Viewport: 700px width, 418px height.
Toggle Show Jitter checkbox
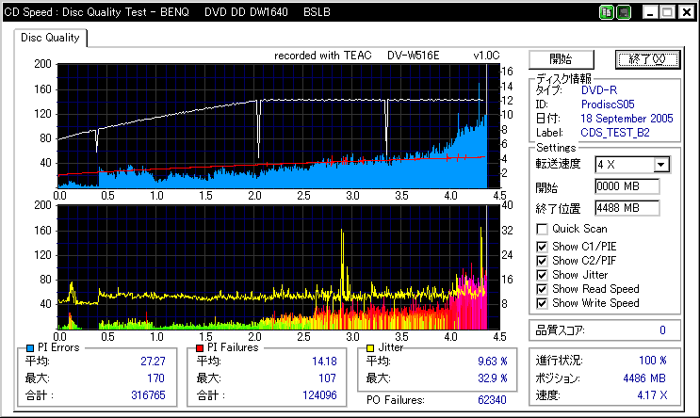[542, 275]
